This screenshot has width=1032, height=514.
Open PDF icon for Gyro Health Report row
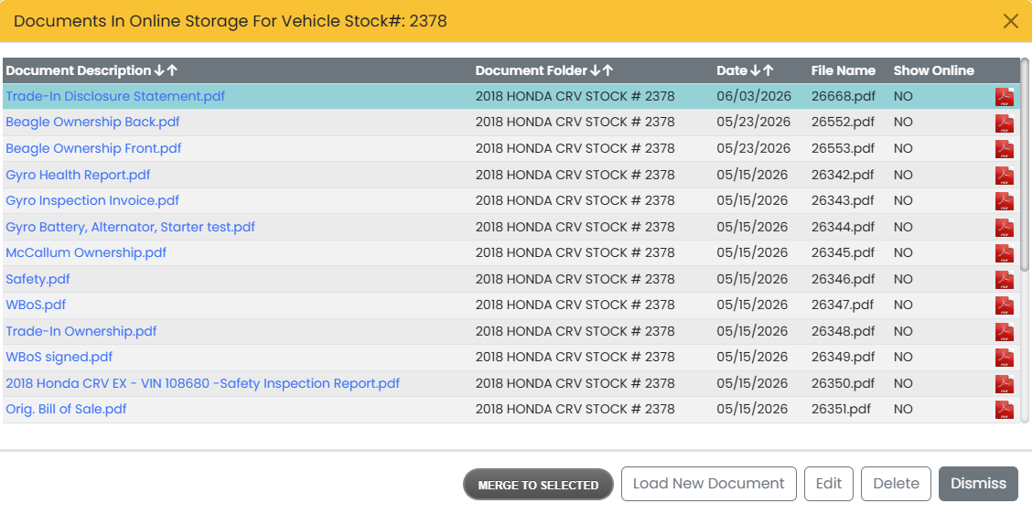point(1004,175)
